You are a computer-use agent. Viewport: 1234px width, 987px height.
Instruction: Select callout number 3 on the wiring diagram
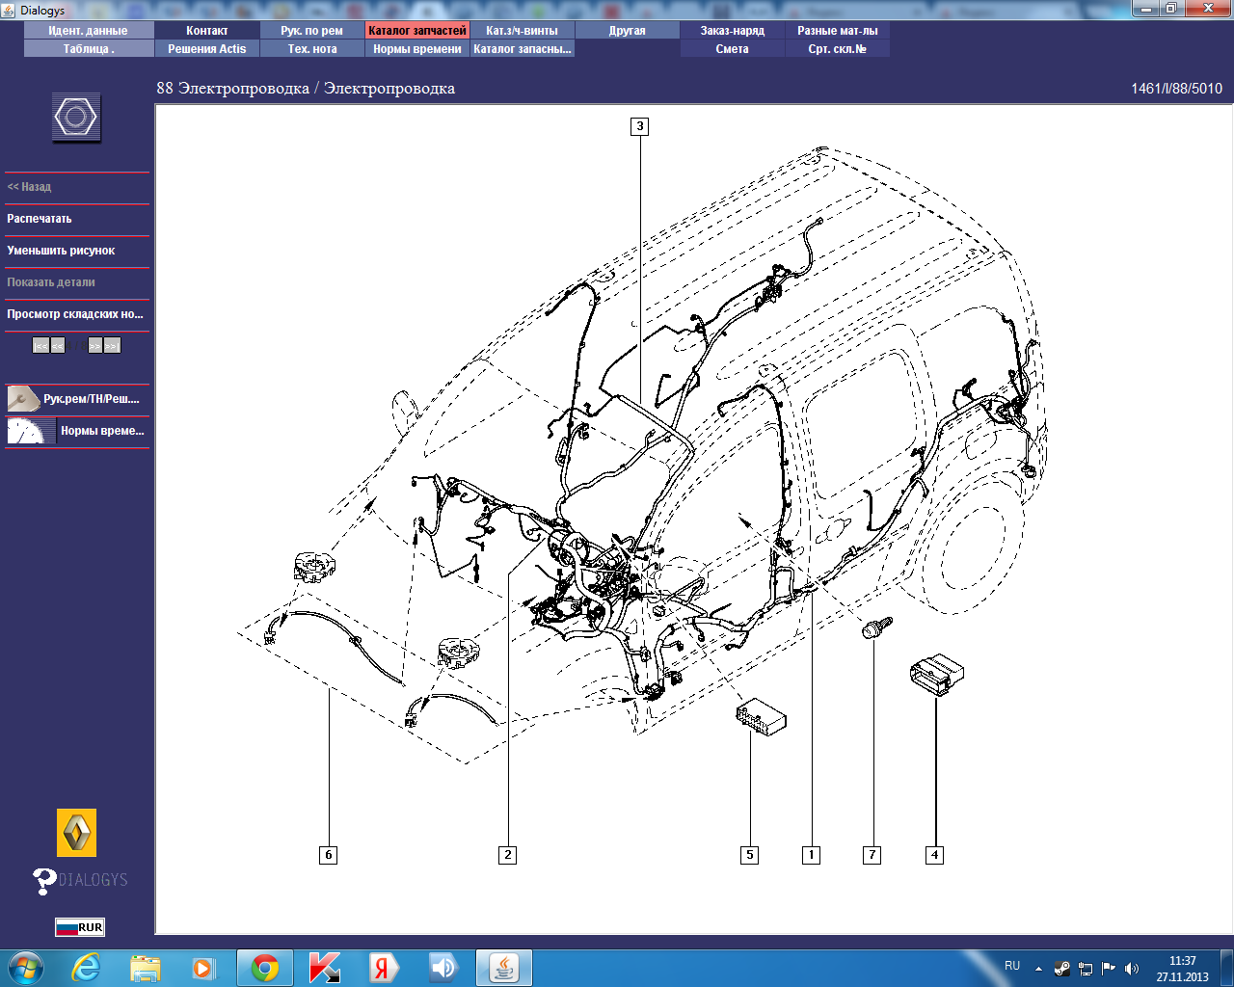[639, 126]
